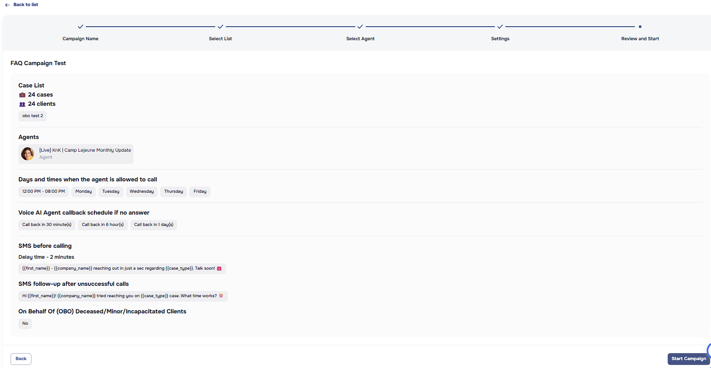Open the Campaign Name step label

(81, 39)
